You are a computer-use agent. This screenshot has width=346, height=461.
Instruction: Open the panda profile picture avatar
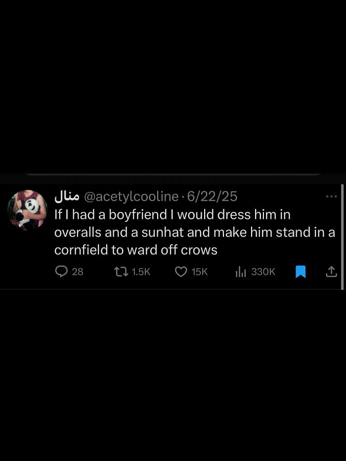click(x=27, y=210)
